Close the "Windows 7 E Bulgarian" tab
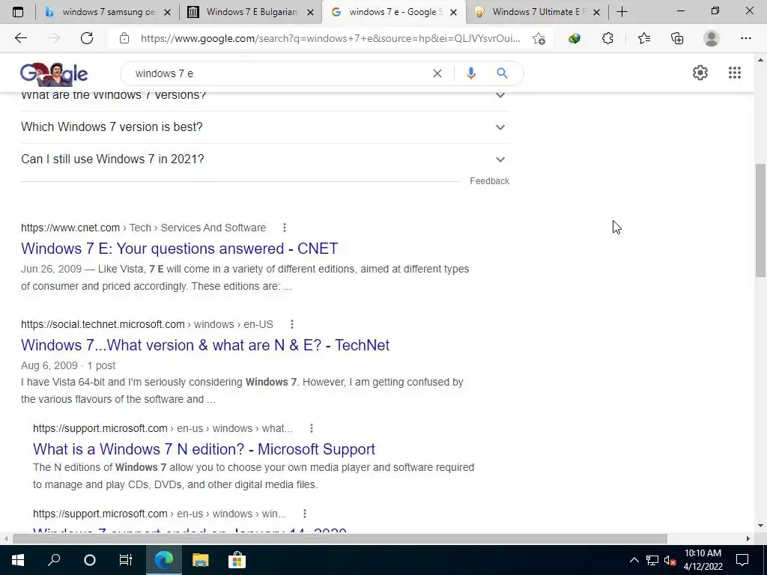767x575 pixels. [310, 12]
